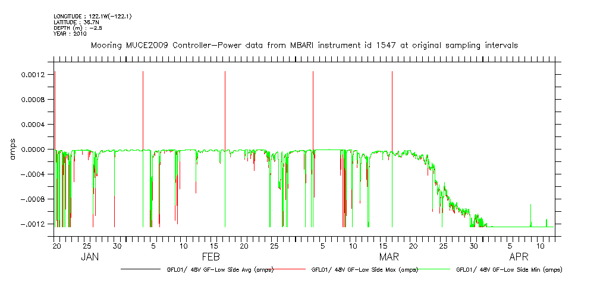600x299 pixels.
Task: Click the JAN month label
Action: [89, 257]
